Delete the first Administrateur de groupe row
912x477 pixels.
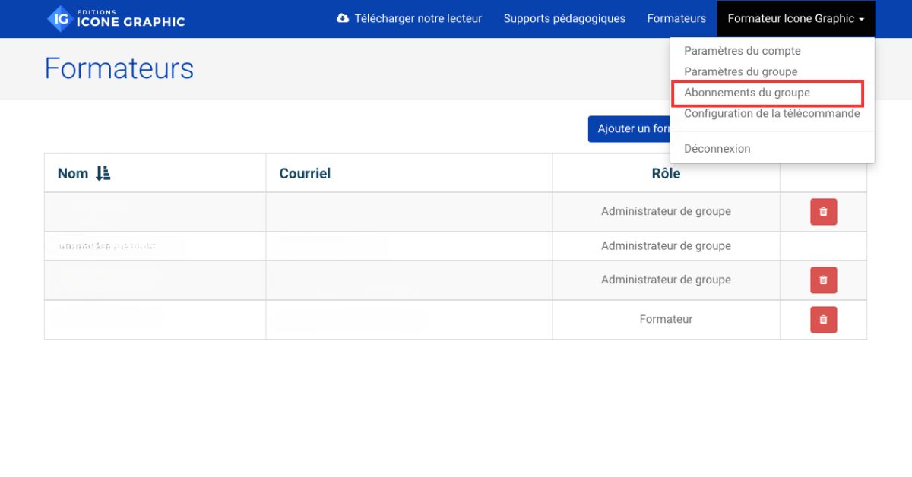[x=823, y=212]
